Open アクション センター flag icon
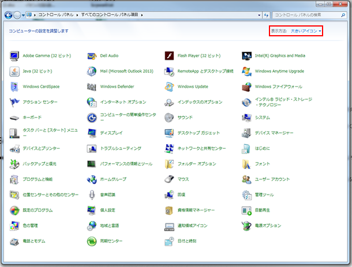Viewport: 352px width, 267px height. click(14, 102)
